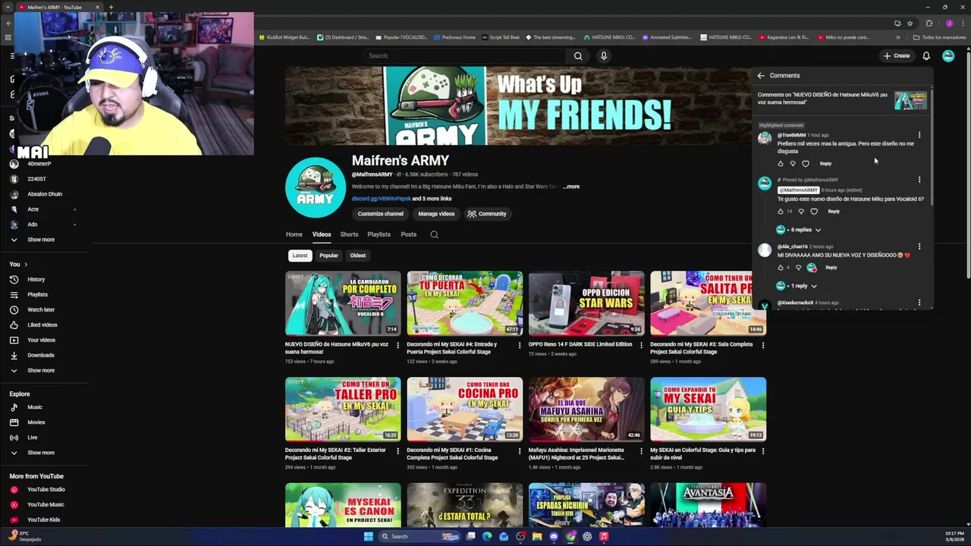Open options for NUEVO DISEÑO Hatsune MikuV6 video
Screen dimensions: 971x546
pyautogui.click(x=398, y=345)
